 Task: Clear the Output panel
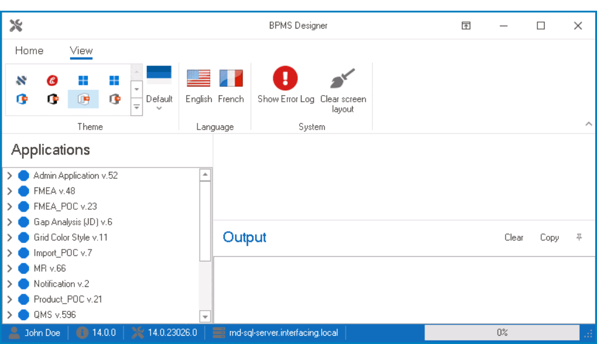[x=514, y=238]
